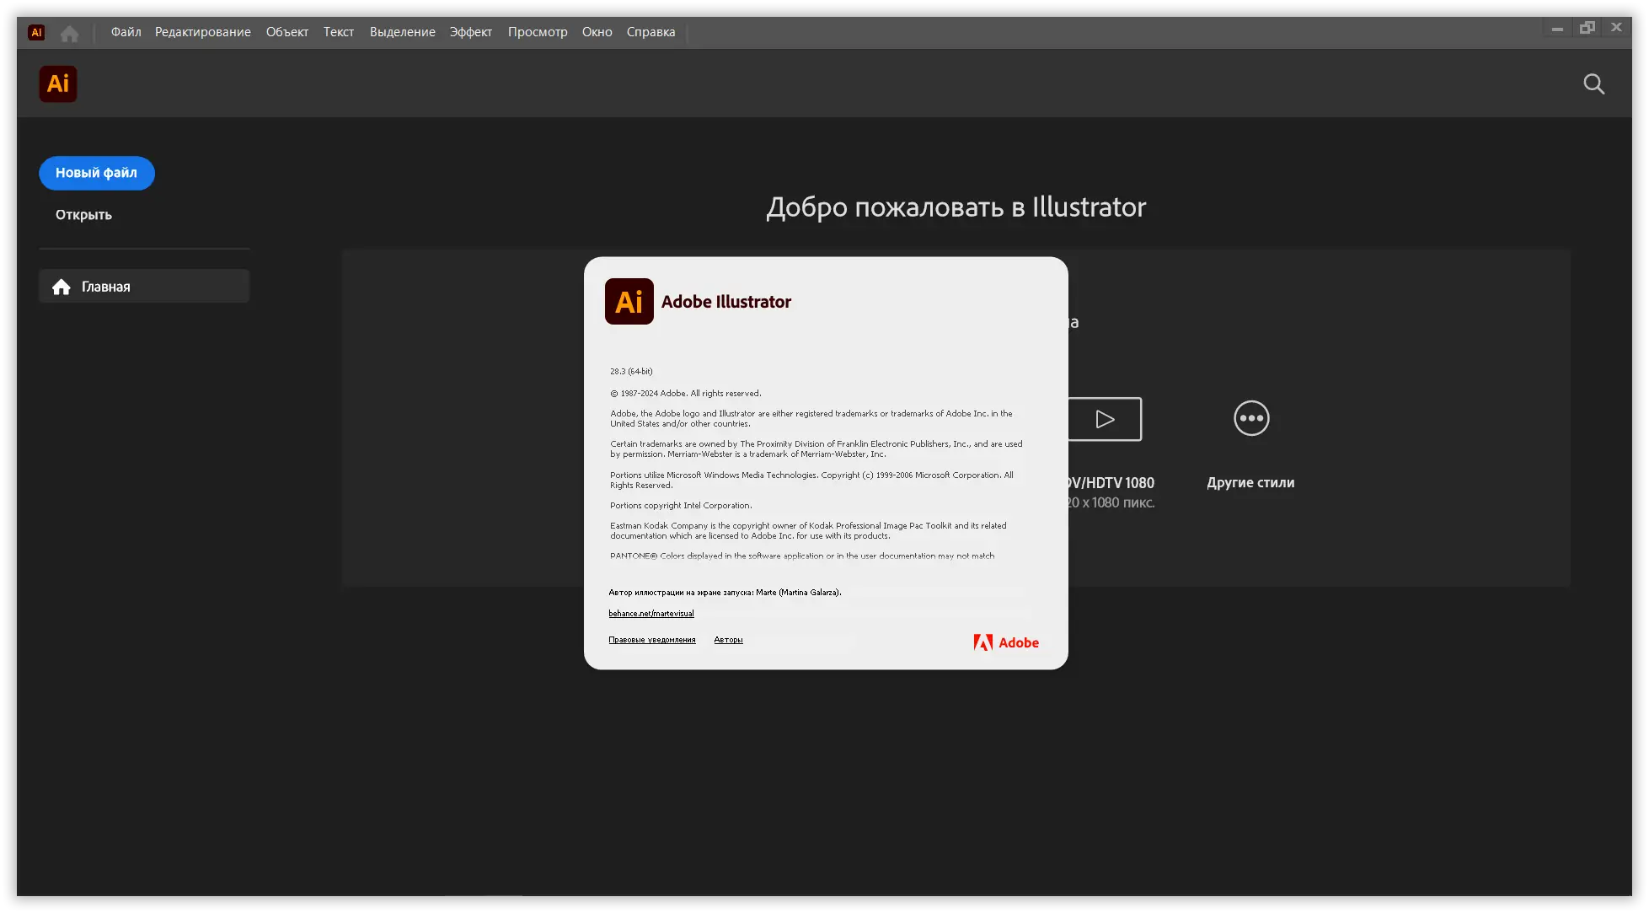
Task: Open the Эффект menu
Action: click(x=471, y=32)
